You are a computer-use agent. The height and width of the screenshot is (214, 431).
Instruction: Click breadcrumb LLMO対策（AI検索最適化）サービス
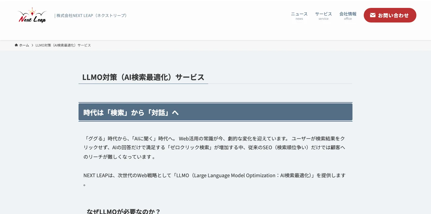click(63, 45)
